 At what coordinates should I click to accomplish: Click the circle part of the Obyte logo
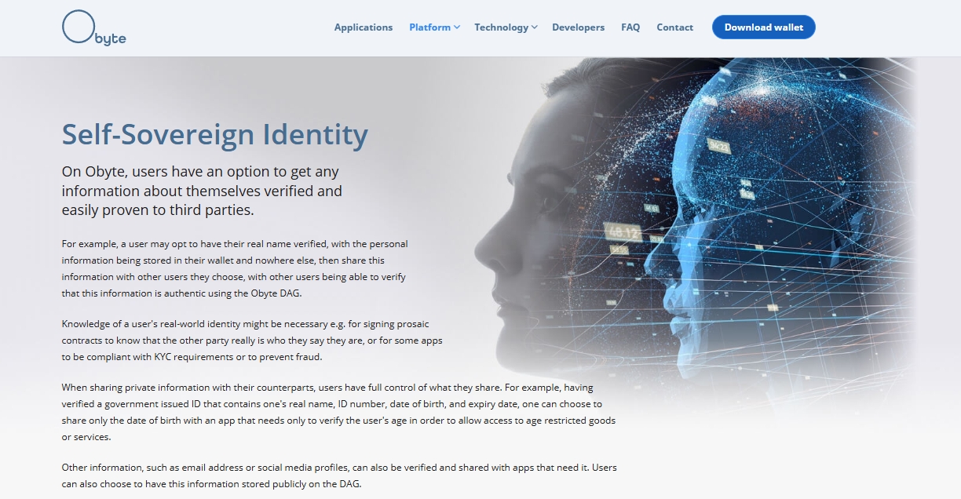click(79, 26)
